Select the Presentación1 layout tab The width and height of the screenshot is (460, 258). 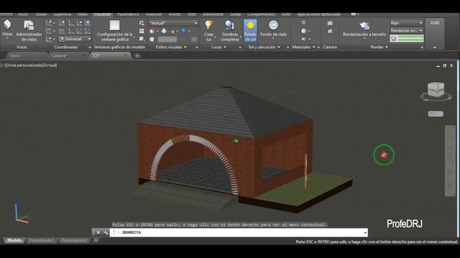click(x=42, y=240)
